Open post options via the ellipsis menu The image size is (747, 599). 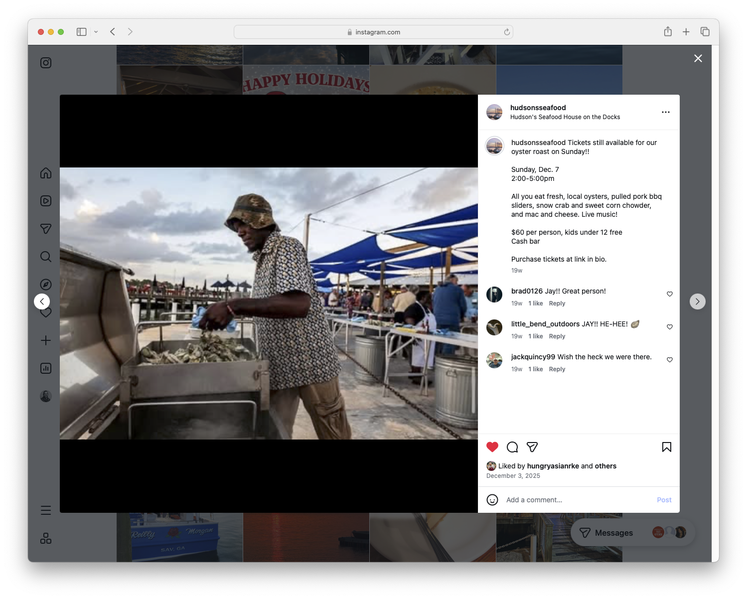pyautogui.click(x=666, y=112)
